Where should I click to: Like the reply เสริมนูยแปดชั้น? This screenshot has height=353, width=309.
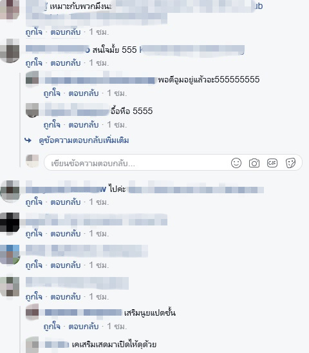pos(51,326)
